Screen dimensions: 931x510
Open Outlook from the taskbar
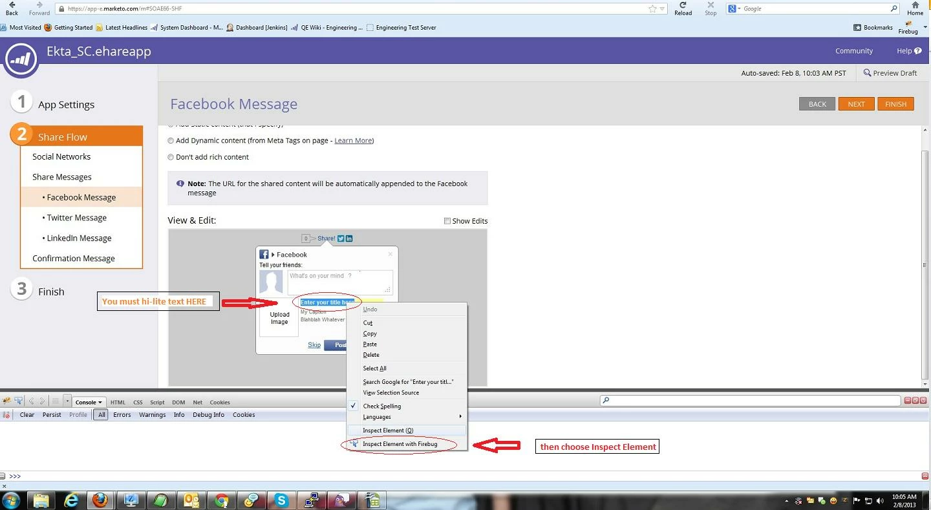[x=191, y=500]
